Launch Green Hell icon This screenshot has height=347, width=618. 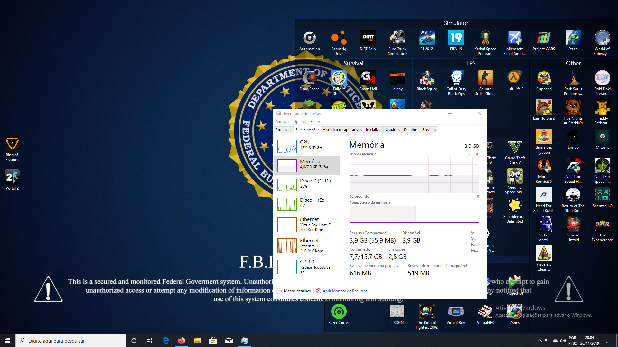pos(368,81)
